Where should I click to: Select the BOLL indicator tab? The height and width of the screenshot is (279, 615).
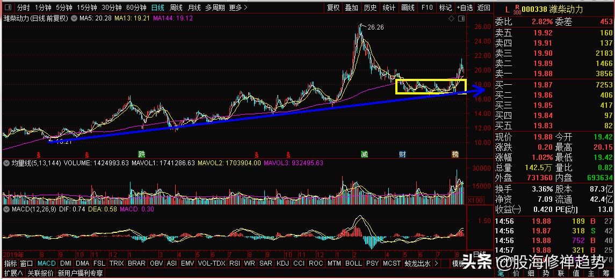coord(354,263)
